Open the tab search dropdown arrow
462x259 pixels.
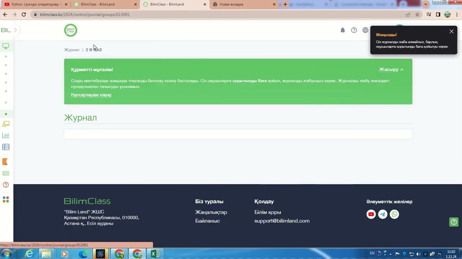tap(426, 4)
